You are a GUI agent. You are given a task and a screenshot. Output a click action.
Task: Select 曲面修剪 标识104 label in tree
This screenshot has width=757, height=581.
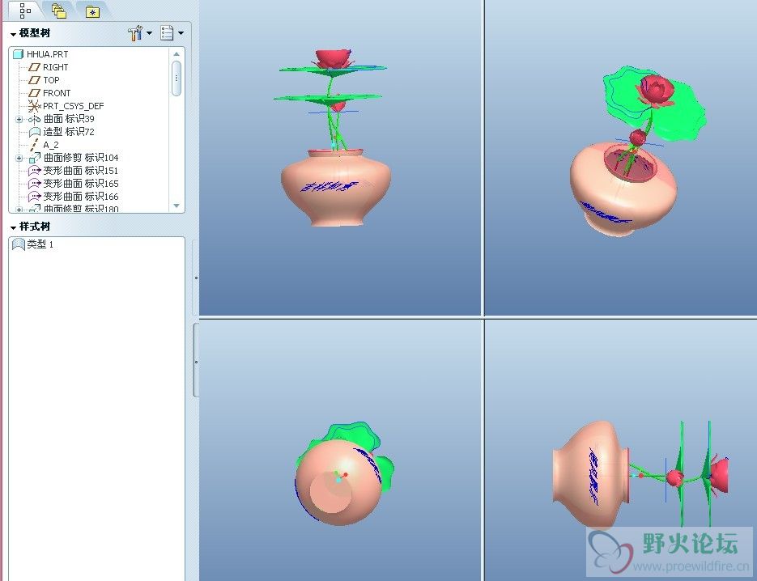(81, 158)
